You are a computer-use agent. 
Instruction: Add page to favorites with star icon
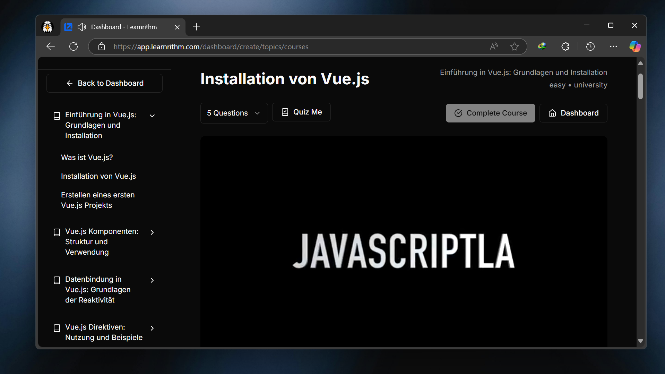pyautogui.click(x=515, y=46)
